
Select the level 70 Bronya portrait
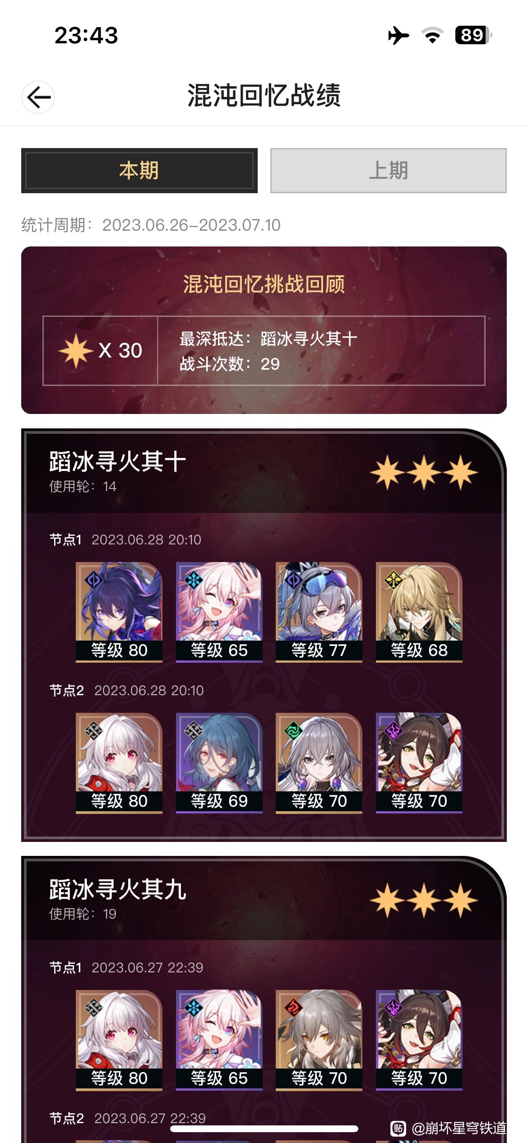319,762
